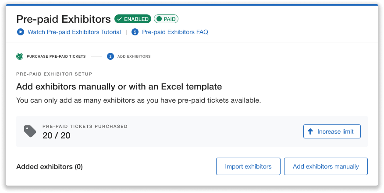
Task: Go to the Purchase Pre-paid Tickets step
Action: click(56, 56)
